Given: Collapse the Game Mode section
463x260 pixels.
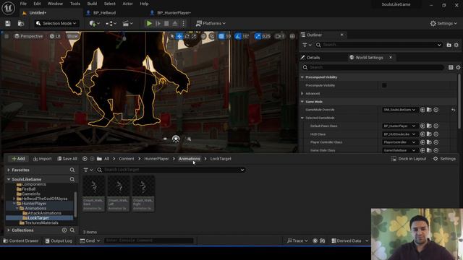Looking at the screenshot, I should tap(302, 102).
